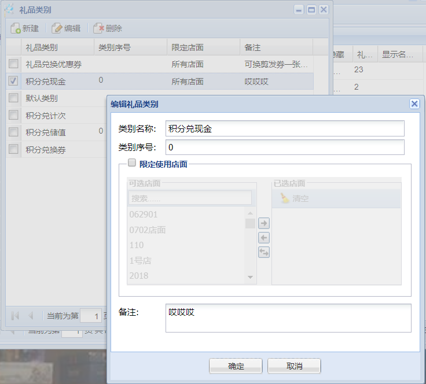This screenshot has width=426, height=384.
Task: Click the 取消 button
Action: pyautogui.click(x=294, y=366)
